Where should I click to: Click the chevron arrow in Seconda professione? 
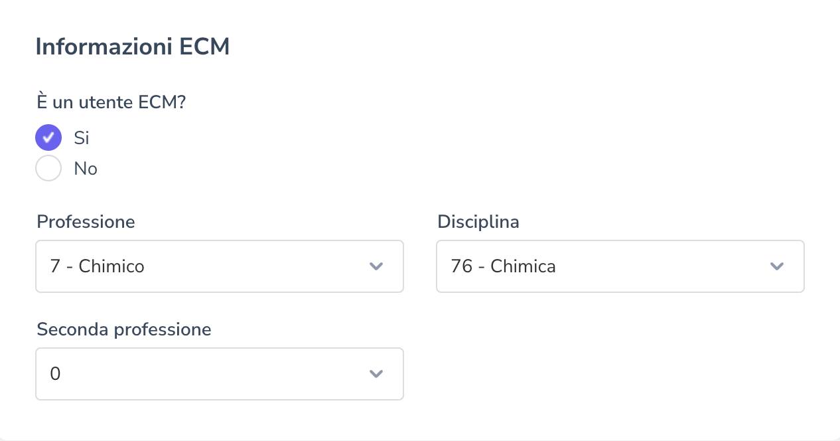tap(376, 374)
